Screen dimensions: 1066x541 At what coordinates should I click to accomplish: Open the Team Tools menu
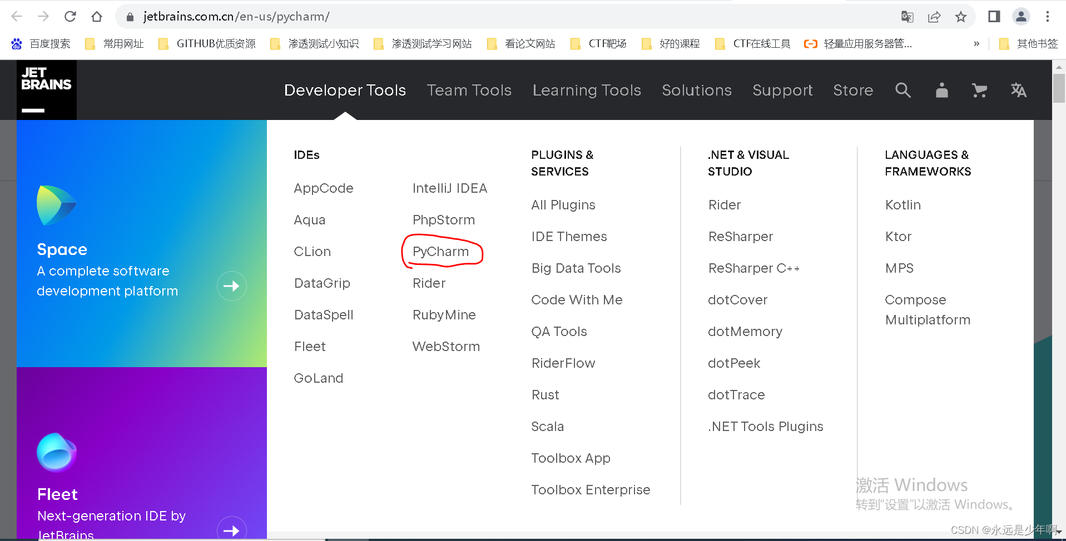coord(469,90)
